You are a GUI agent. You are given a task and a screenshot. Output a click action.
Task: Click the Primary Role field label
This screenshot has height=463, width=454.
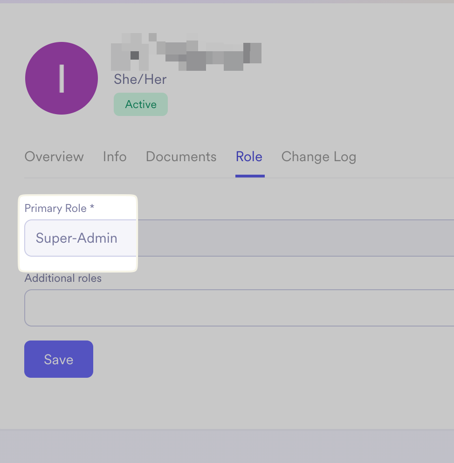pyautogui.click(x=55, y=208)
